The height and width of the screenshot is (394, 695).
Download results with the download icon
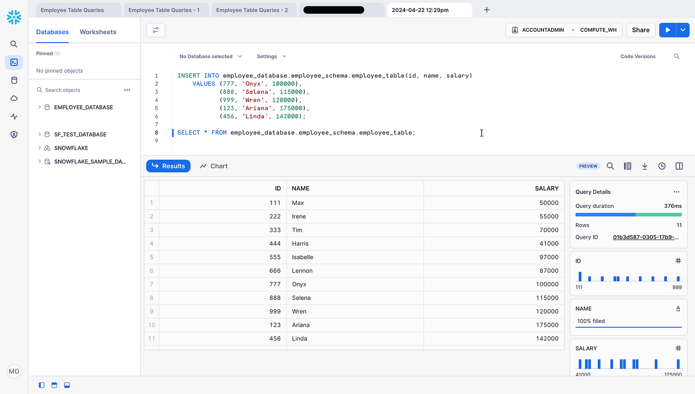[645, 166]
